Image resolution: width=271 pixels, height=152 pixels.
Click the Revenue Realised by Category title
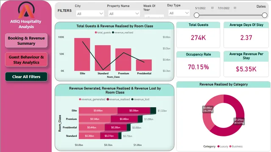[224, 84]
